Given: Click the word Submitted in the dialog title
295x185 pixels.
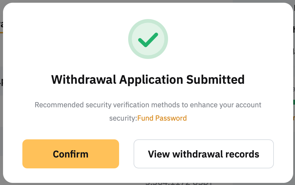Looking at the screenshot, I should (215, 80).
